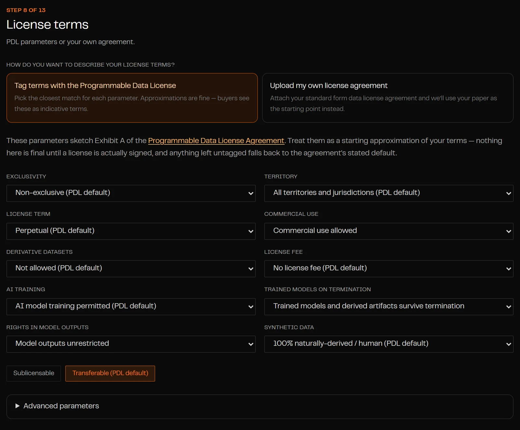Click 'PDL parameters or your own agreement.' text
This screenshot has height=430, width=520.
(x=71, y=42)
